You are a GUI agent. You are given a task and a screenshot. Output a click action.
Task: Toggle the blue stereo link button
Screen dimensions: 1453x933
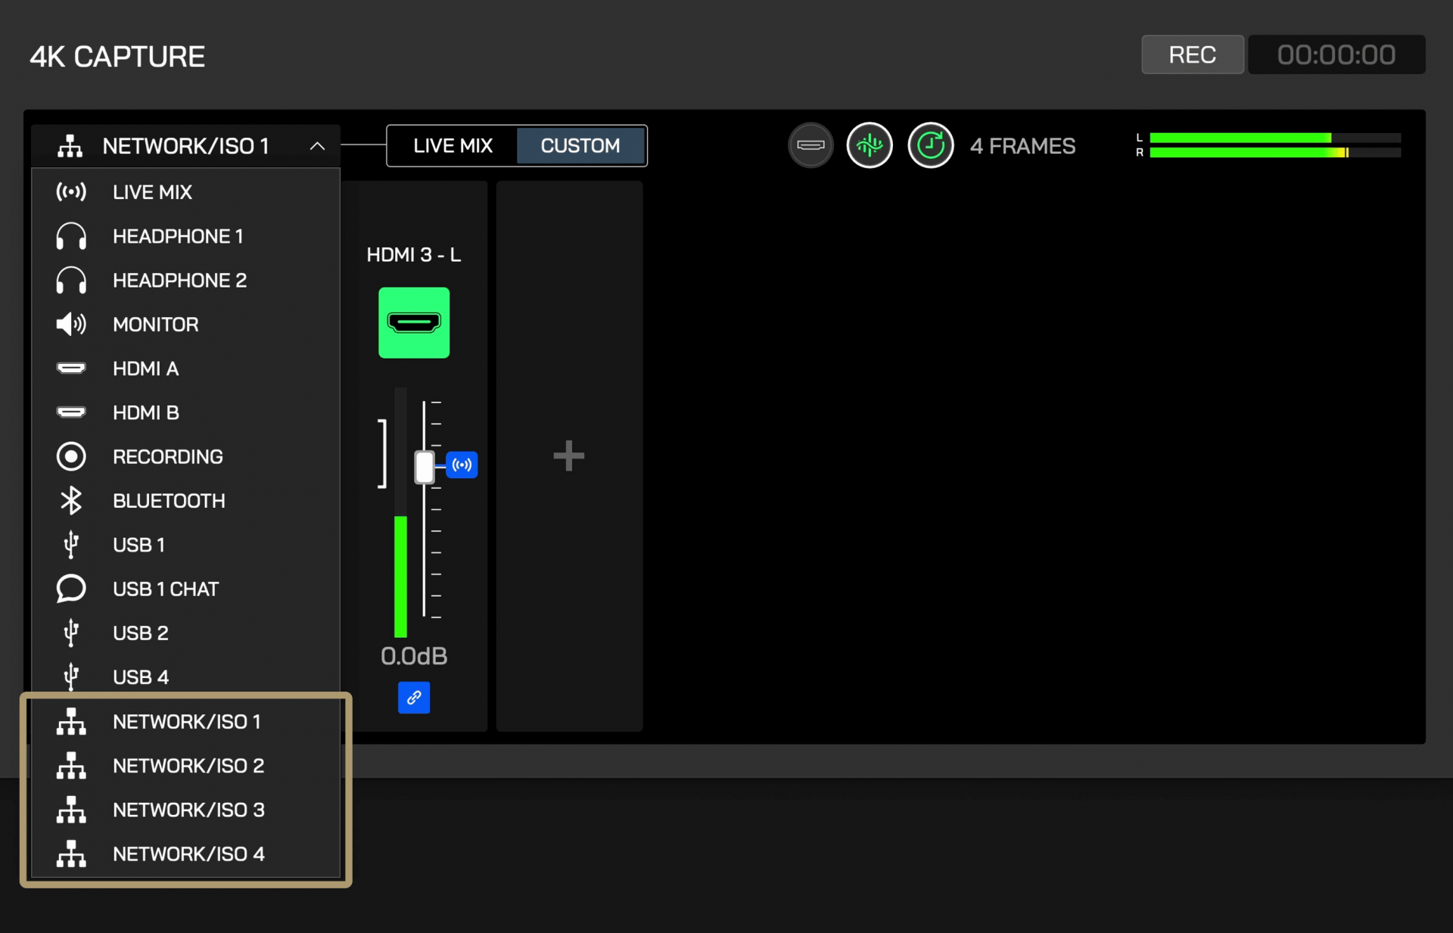pos(414,698)
